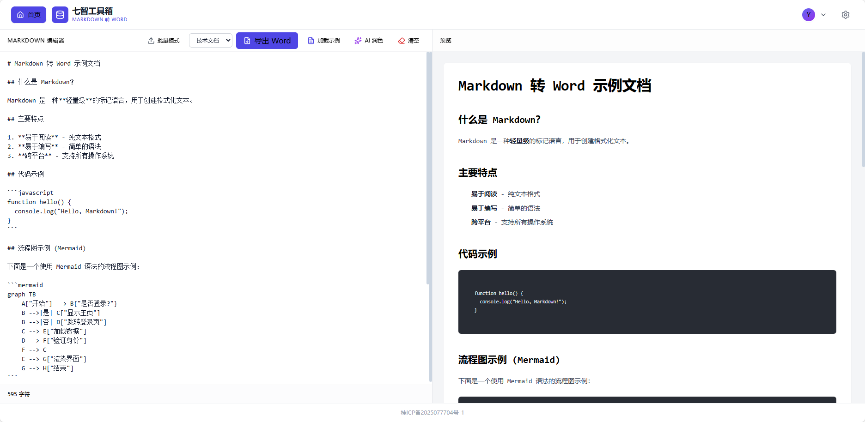This screenshot has width=865, height=422.
Task: Open the settings gear icon
Action: click(x=846, y=15)
